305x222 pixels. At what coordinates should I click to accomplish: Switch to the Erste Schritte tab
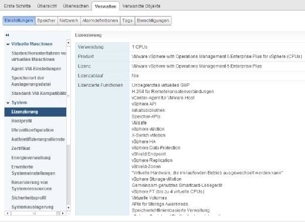click(x=18, y=6)
